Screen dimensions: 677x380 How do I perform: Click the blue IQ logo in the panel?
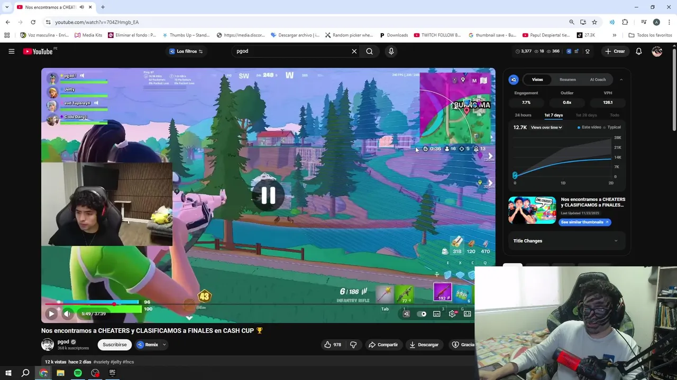[514, 80]
